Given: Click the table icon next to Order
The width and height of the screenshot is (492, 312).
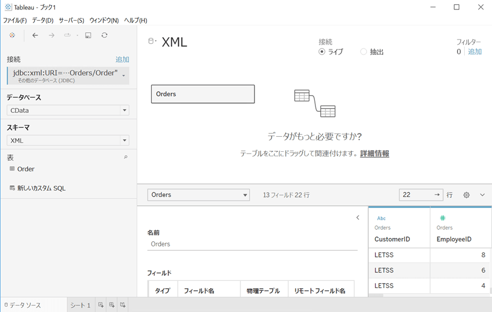Looking at the screenshot, I should (12, 169).
